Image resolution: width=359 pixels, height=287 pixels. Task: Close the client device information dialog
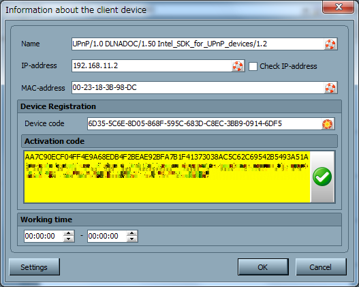coord(339,7)
